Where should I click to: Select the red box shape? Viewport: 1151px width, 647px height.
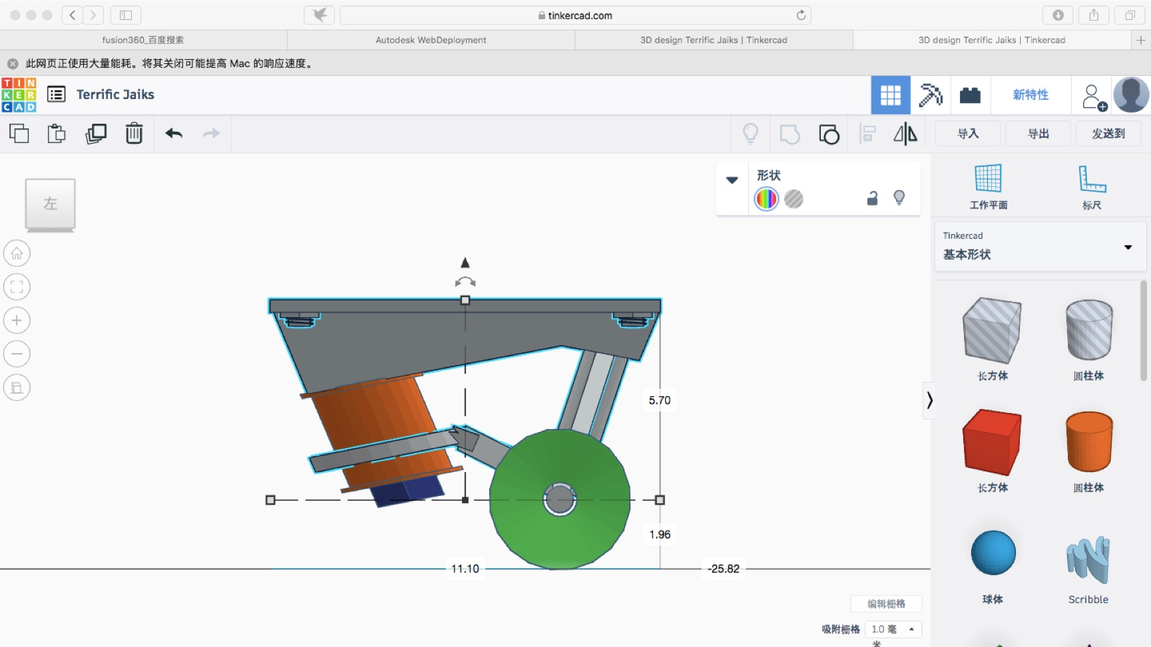992,442
